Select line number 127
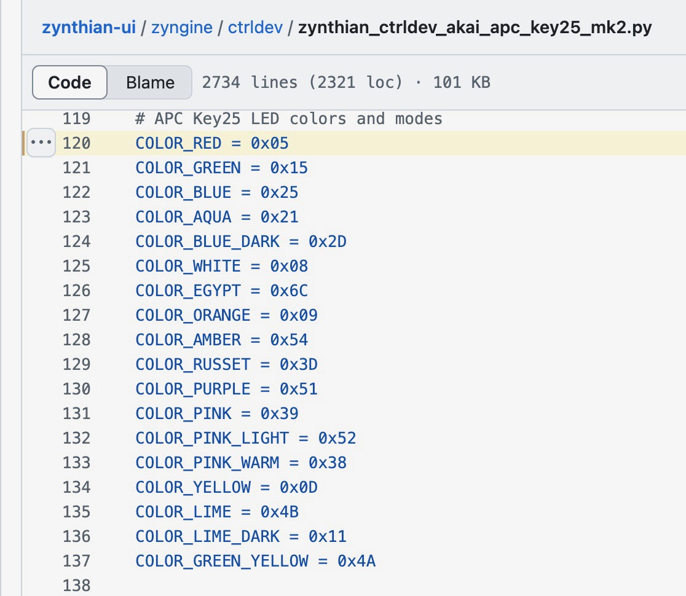The image size is (686, 596). pyautogui.click(x=77, y=315)
